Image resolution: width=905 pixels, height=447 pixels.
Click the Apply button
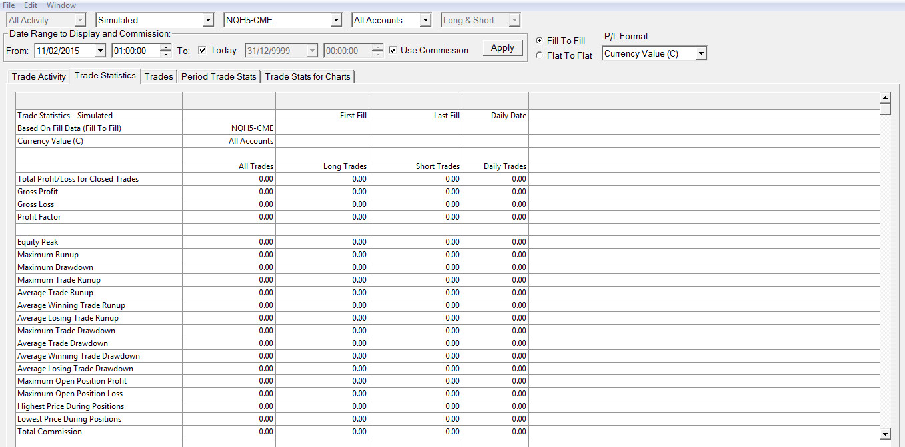click(502, 48)
